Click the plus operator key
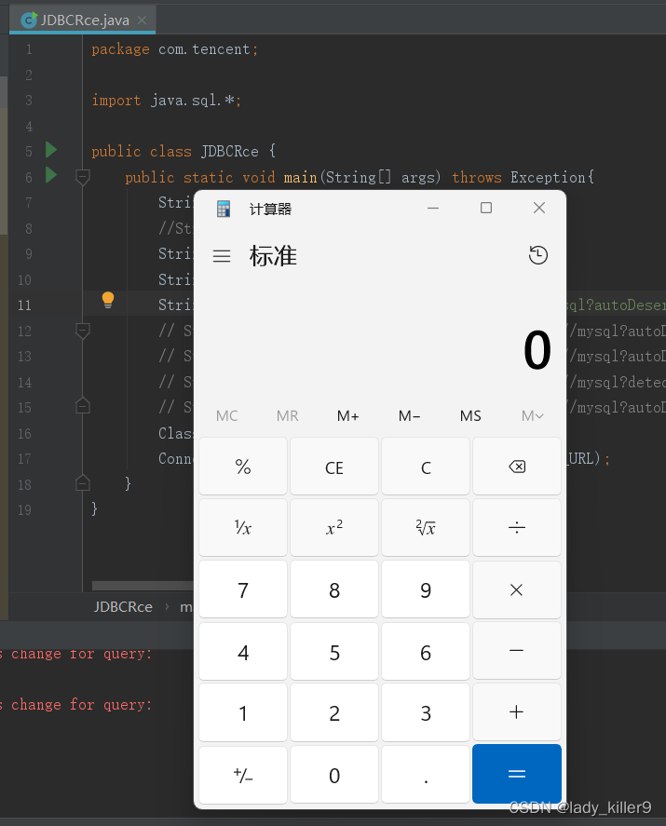This screenshot has width=666, height=826. pos(517,712)
